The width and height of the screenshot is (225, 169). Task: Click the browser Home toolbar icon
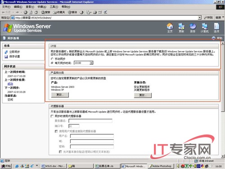[x=36, y=12]
